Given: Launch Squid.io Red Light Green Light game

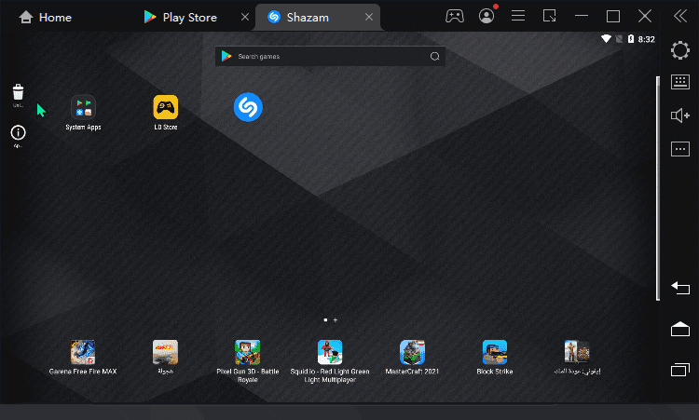Looking at the screenshot, I should (x=330, y=352).
